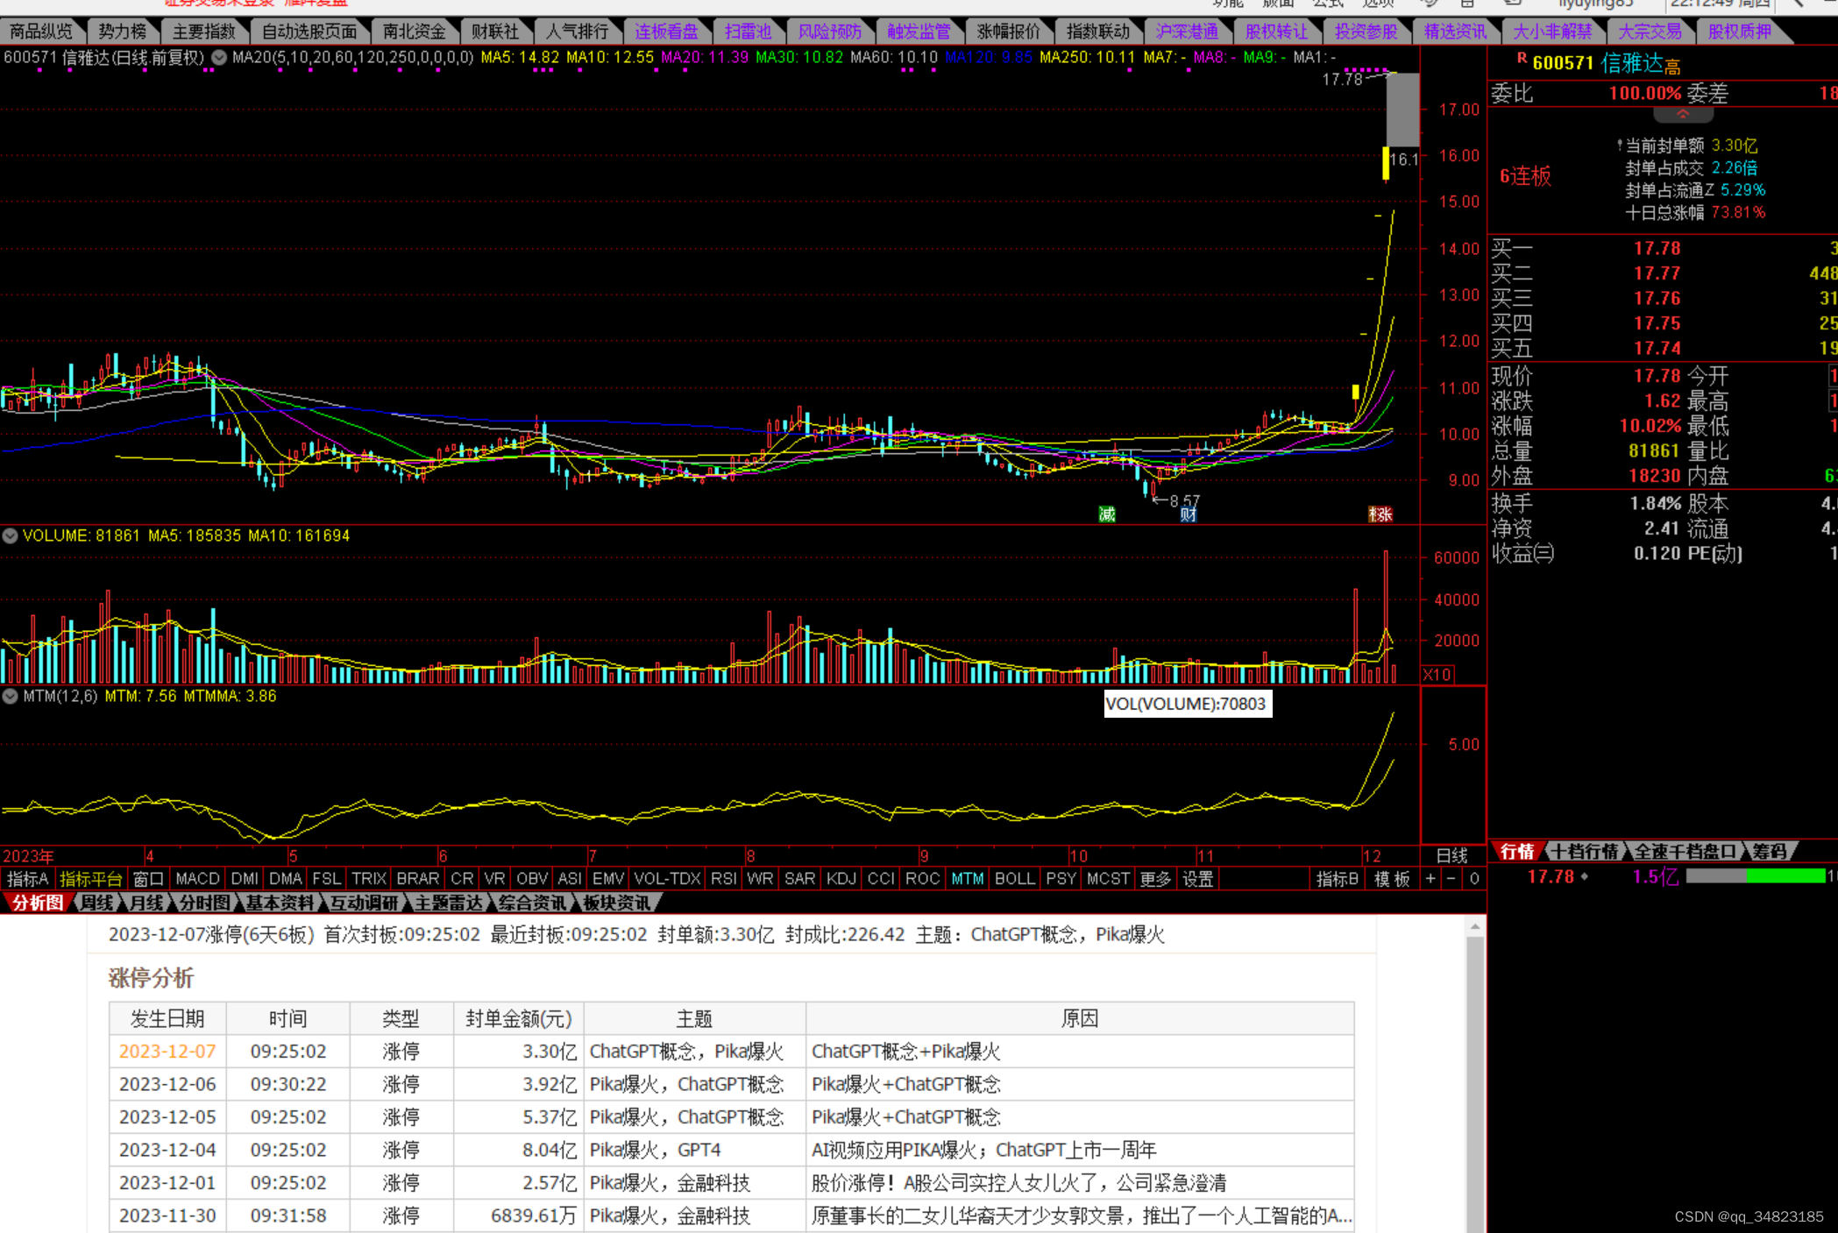The height and width of the screenshot is (1233, 1838).
Task: Click the plus button to add indicator window
Action: tap(1430, 878)
